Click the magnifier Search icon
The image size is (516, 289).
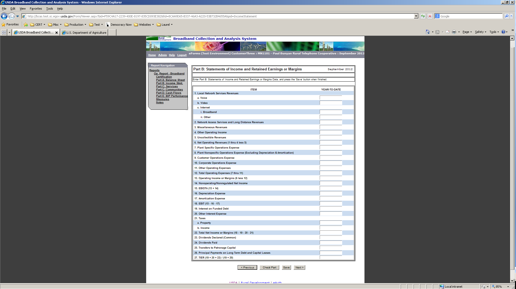click(x=507, y=16)
